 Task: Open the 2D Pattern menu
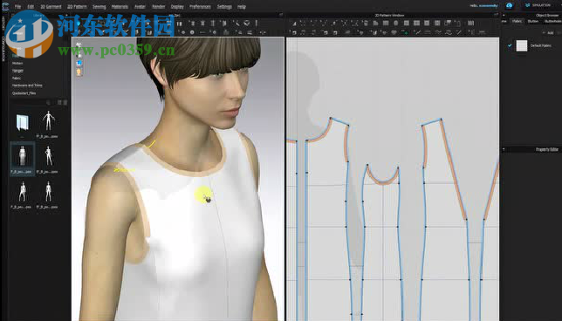pyautogui.click(x=77, y=6)
